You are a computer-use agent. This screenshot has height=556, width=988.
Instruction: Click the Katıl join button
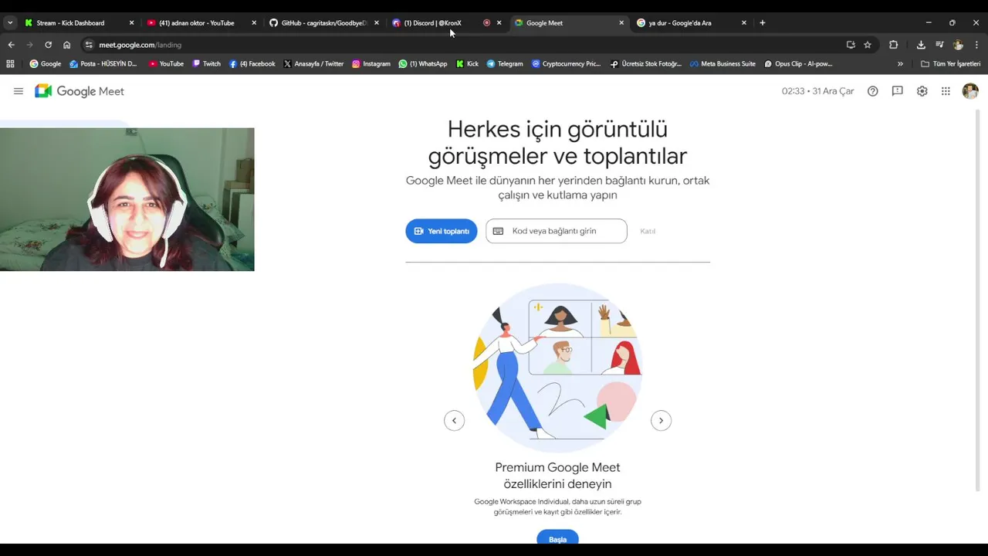pos(648,231)
